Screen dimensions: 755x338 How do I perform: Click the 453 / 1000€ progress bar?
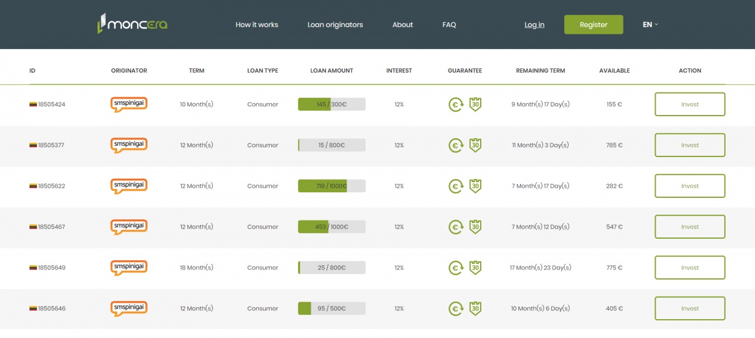coord(332,227)
